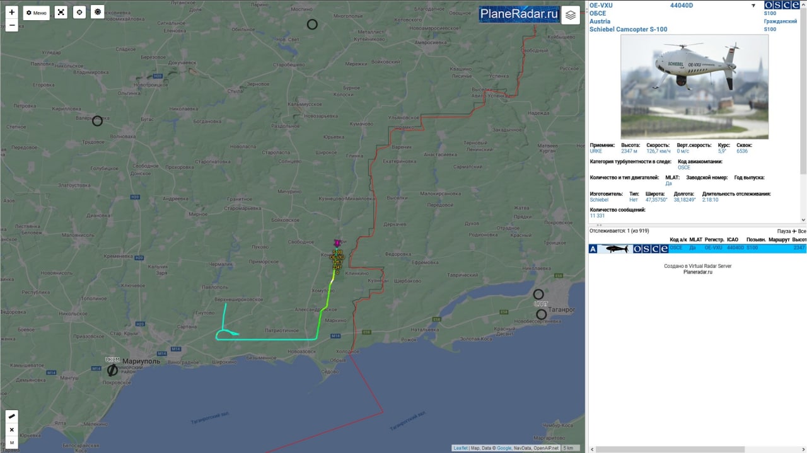Click the Taganrog airport circle marker
807x453 pixels.
coord(538,294)
